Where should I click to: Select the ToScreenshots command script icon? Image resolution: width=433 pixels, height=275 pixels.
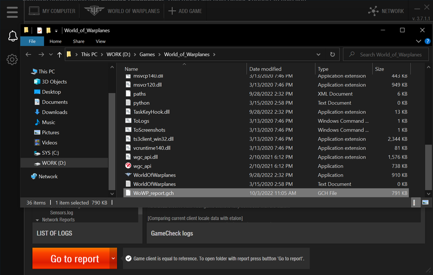click(128, 130)
